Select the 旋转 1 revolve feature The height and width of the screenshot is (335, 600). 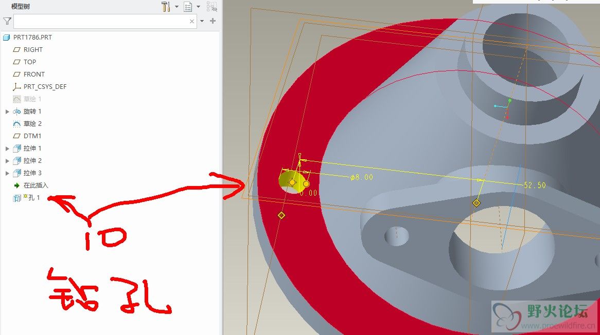point(32,111)
